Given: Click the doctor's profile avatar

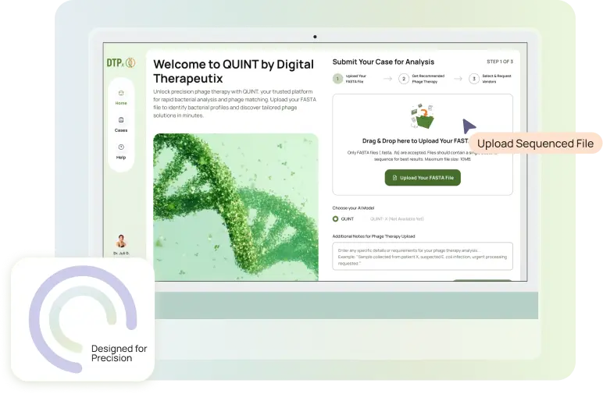Looking at the screenshot, I should [x=121, y=240].
